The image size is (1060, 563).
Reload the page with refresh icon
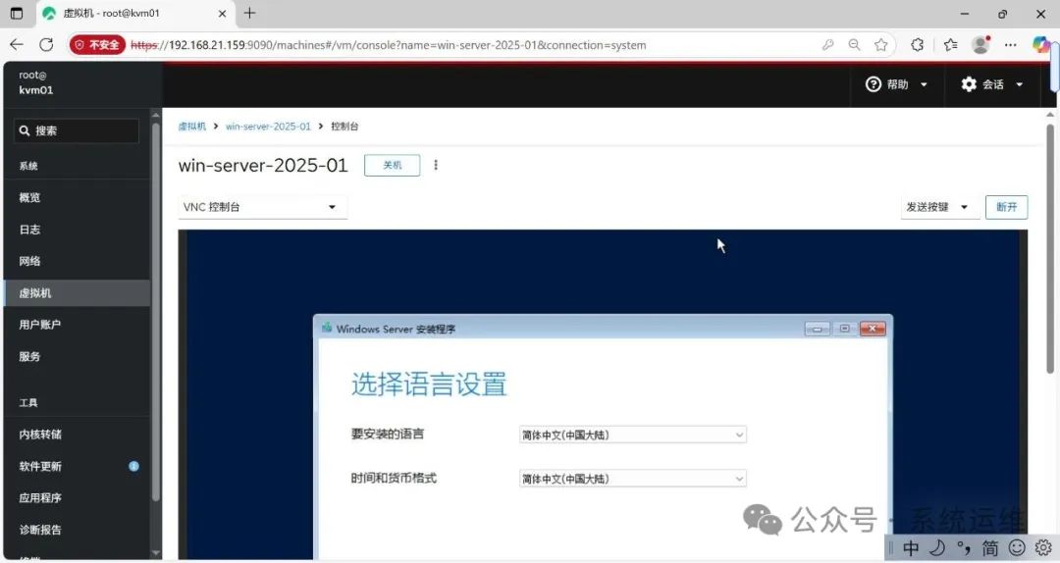[x=46, y=45]
